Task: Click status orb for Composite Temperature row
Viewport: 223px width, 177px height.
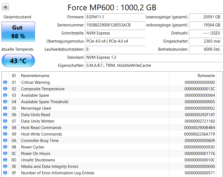Action: [x=5, y=89]
